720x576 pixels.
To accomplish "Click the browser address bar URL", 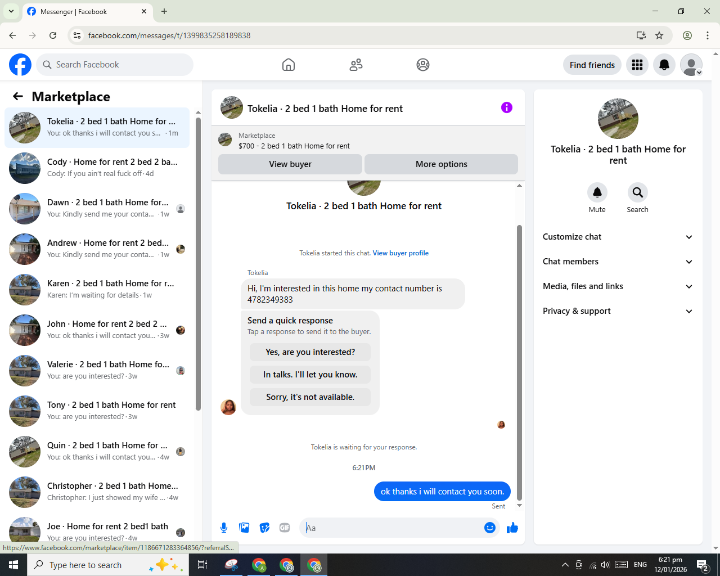I will coord(169,35).
